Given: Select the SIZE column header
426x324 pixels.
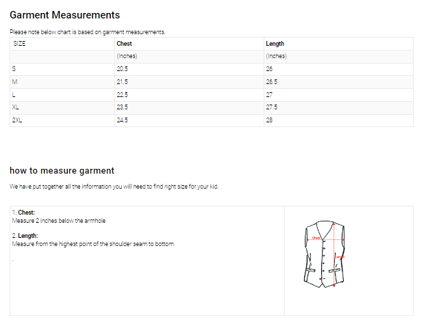Looking at the screenshot, I should pos(19,44).
